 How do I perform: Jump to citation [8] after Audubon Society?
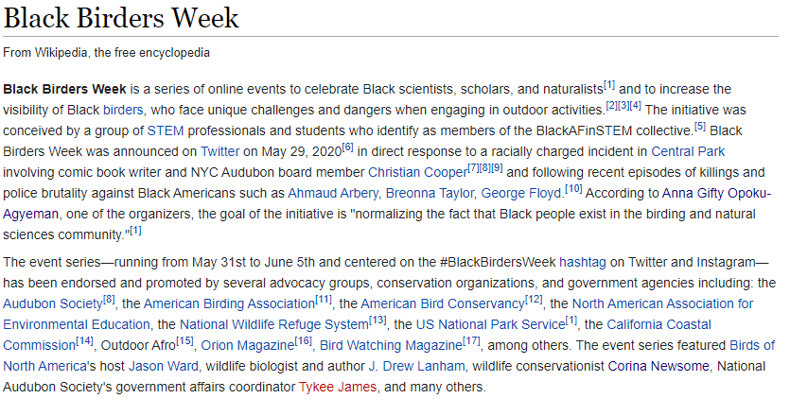tap(109, 300)
